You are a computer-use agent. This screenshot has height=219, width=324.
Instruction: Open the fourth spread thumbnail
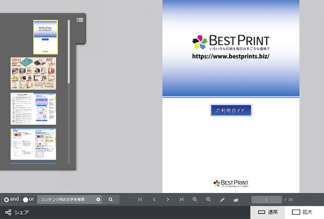(33, 144)
